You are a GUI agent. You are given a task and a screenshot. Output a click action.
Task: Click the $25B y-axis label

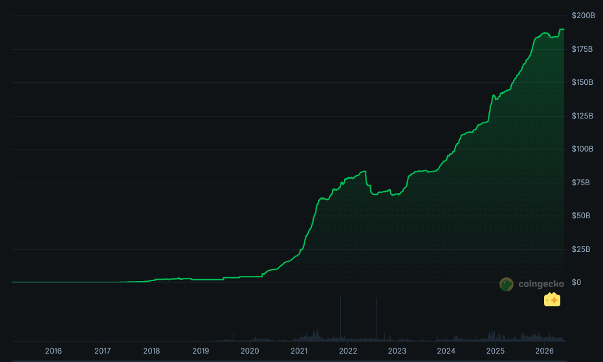pyautogui.click(x=581, y=249)
